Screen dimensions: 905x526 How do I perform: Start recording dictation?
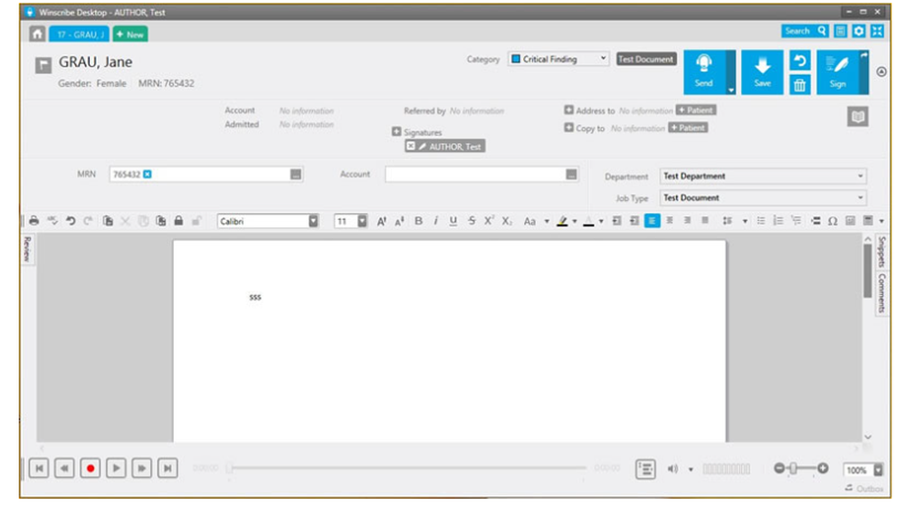[x=90, y=468]
